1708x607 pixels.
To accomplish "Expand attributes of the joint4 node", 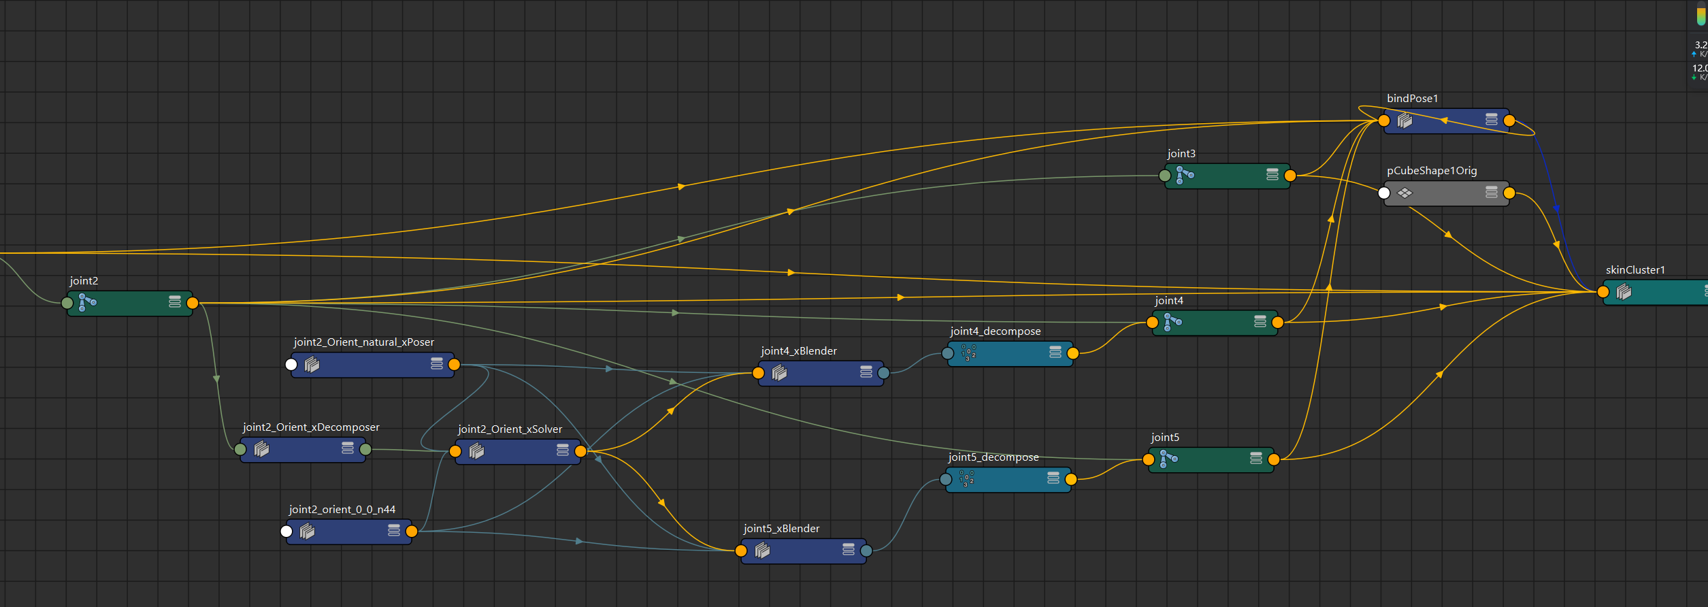I will coord(1260,322).
